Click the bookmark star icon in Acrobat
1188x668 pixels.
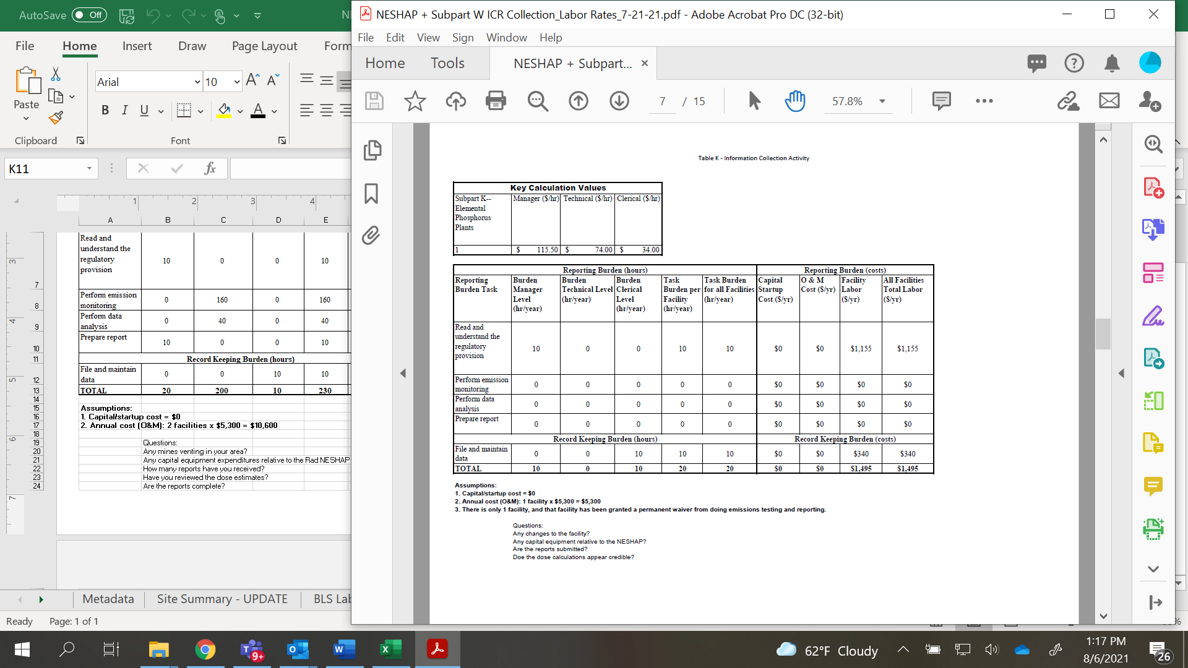click(415, 101)
